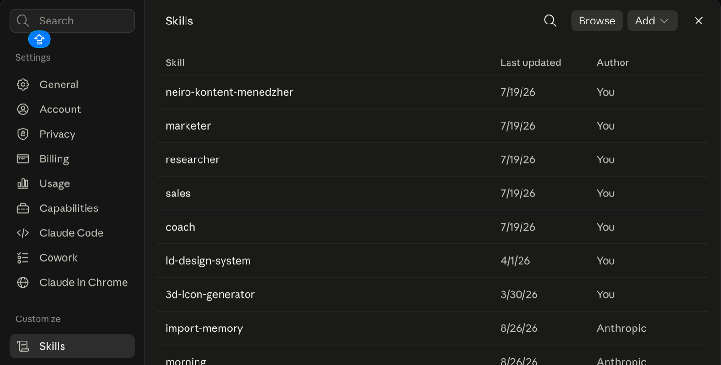Click the magnifier icon in Skills header
This screenshot has width=721, height=365.
550,21
